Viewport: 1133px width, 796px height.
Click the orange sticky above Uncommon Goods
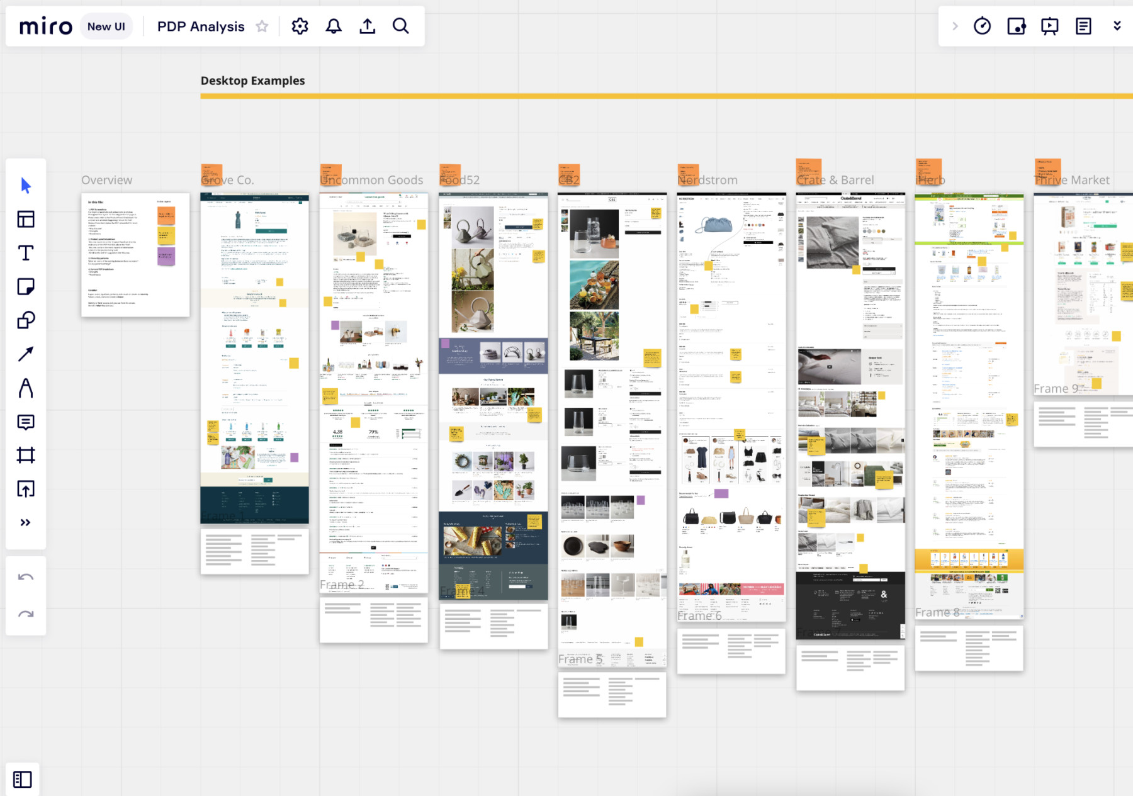330,174
